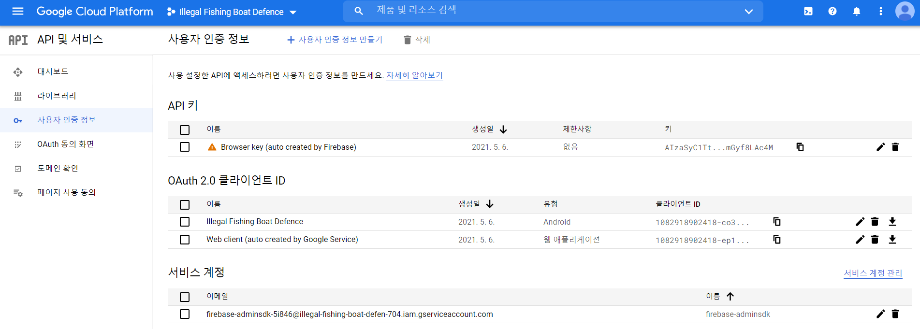Select 사용자 인증 정보 in the sidebar

(76, 120)
